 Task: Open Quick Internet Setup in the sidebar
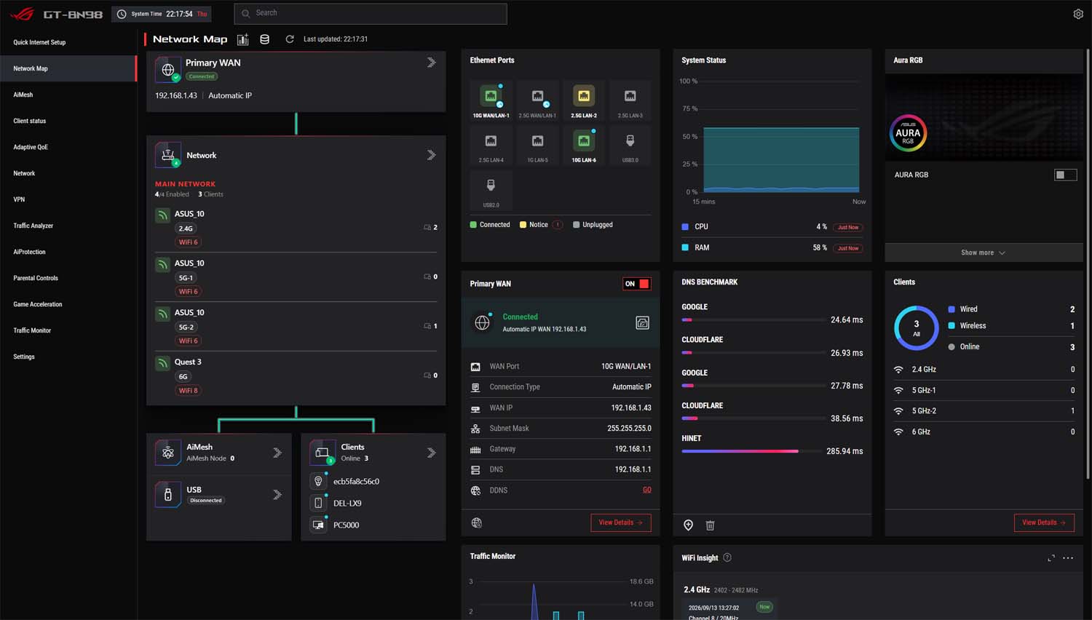(x=68, y=42)
